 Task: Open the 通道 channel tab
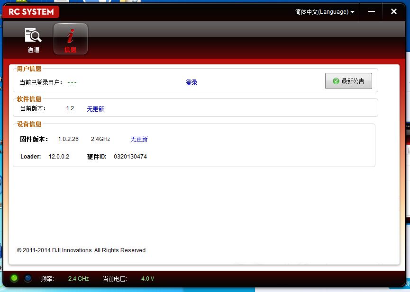click(33, 39)
